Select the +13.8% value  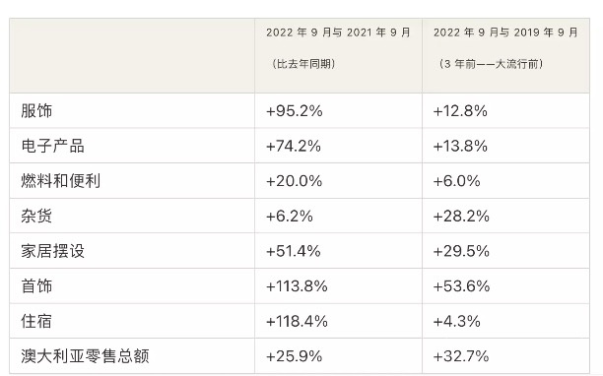pos(460,147)
